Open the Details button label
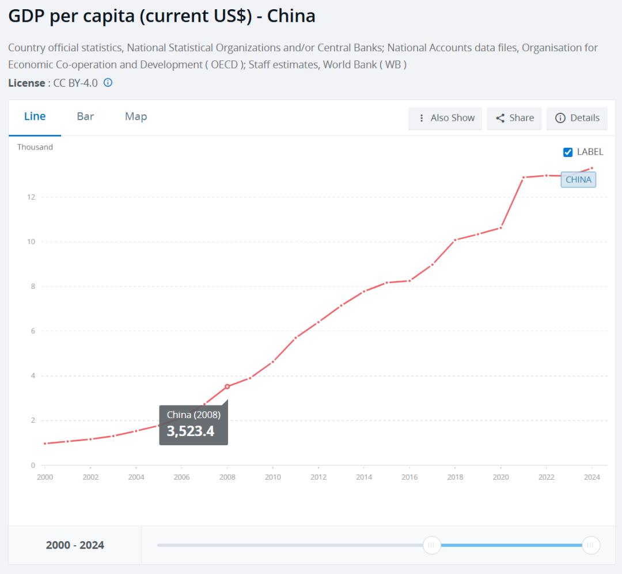Screen dimensions: 622x574 click(585, 118)
